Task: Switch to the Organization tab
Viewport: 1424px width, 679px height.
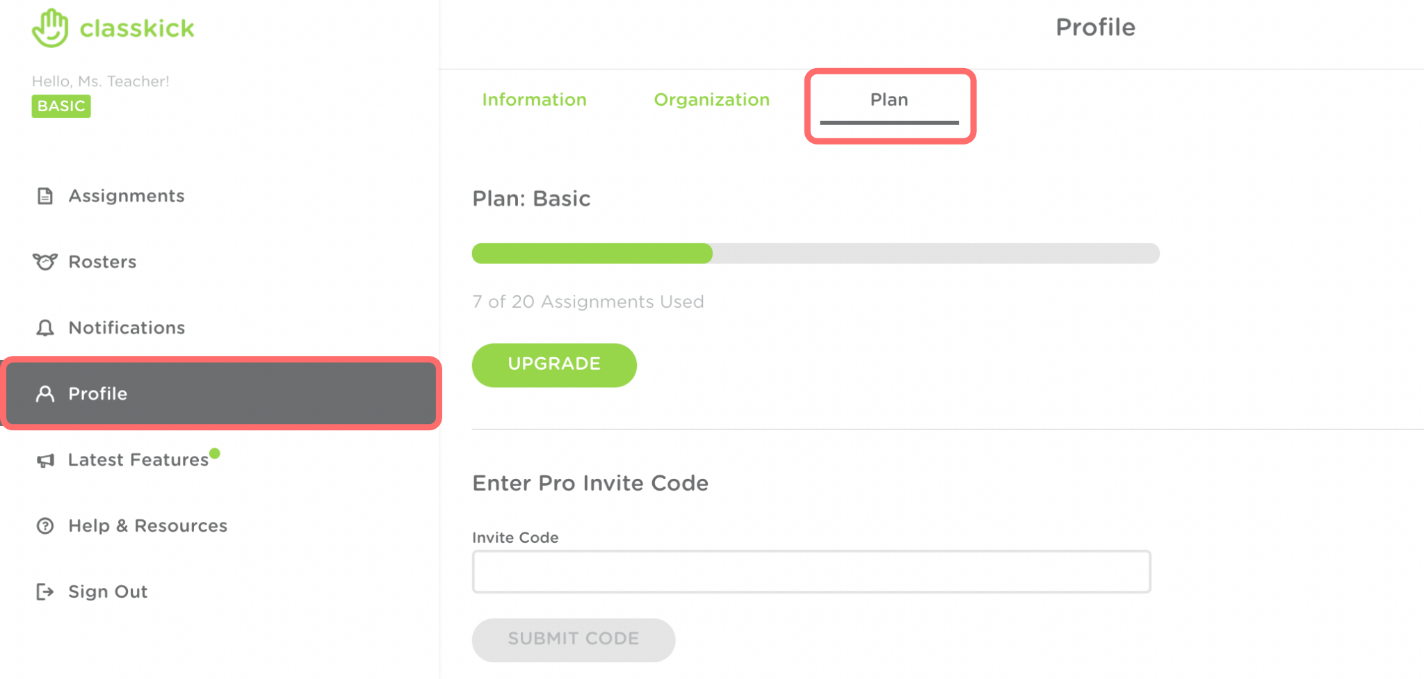Action: pos(711,100)
